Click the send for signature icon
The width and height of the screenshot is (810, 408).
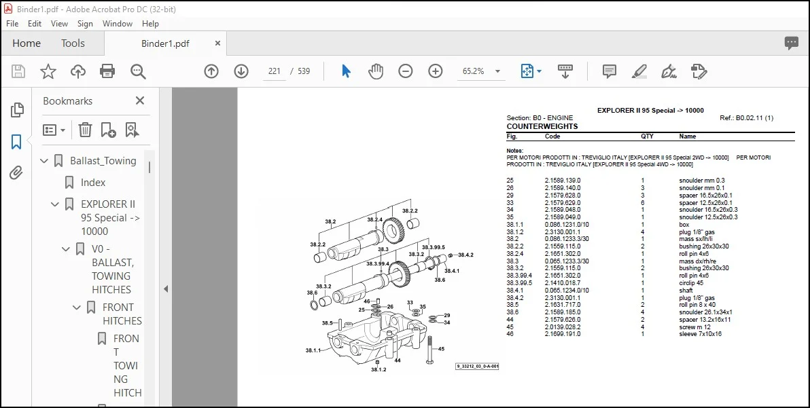click(699, 71)
